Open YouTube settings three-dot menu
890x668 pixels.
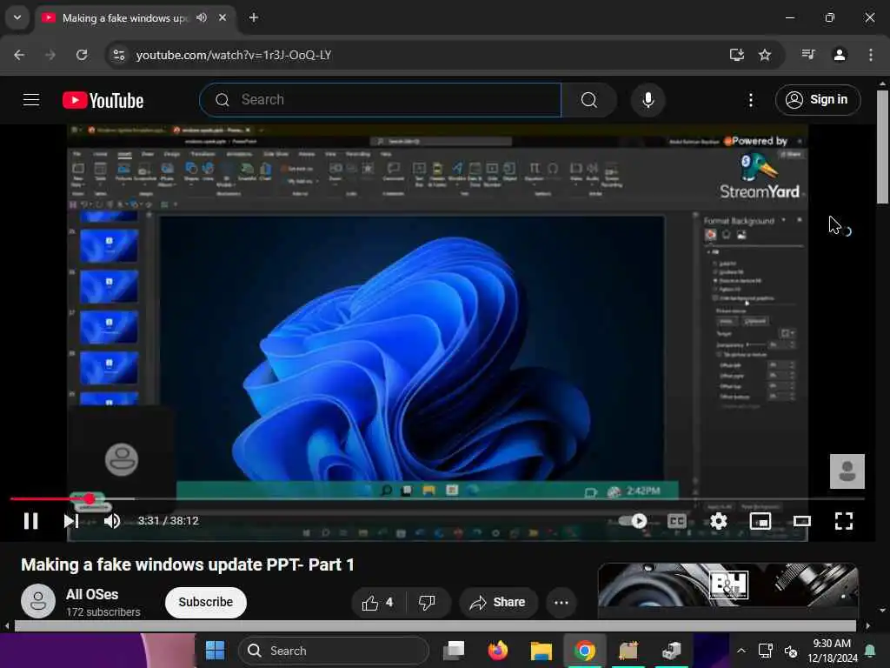point(751,100)
